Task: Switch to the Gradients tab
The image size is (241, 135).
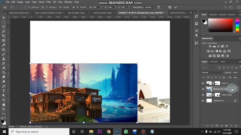Action: tap(222, 15)
